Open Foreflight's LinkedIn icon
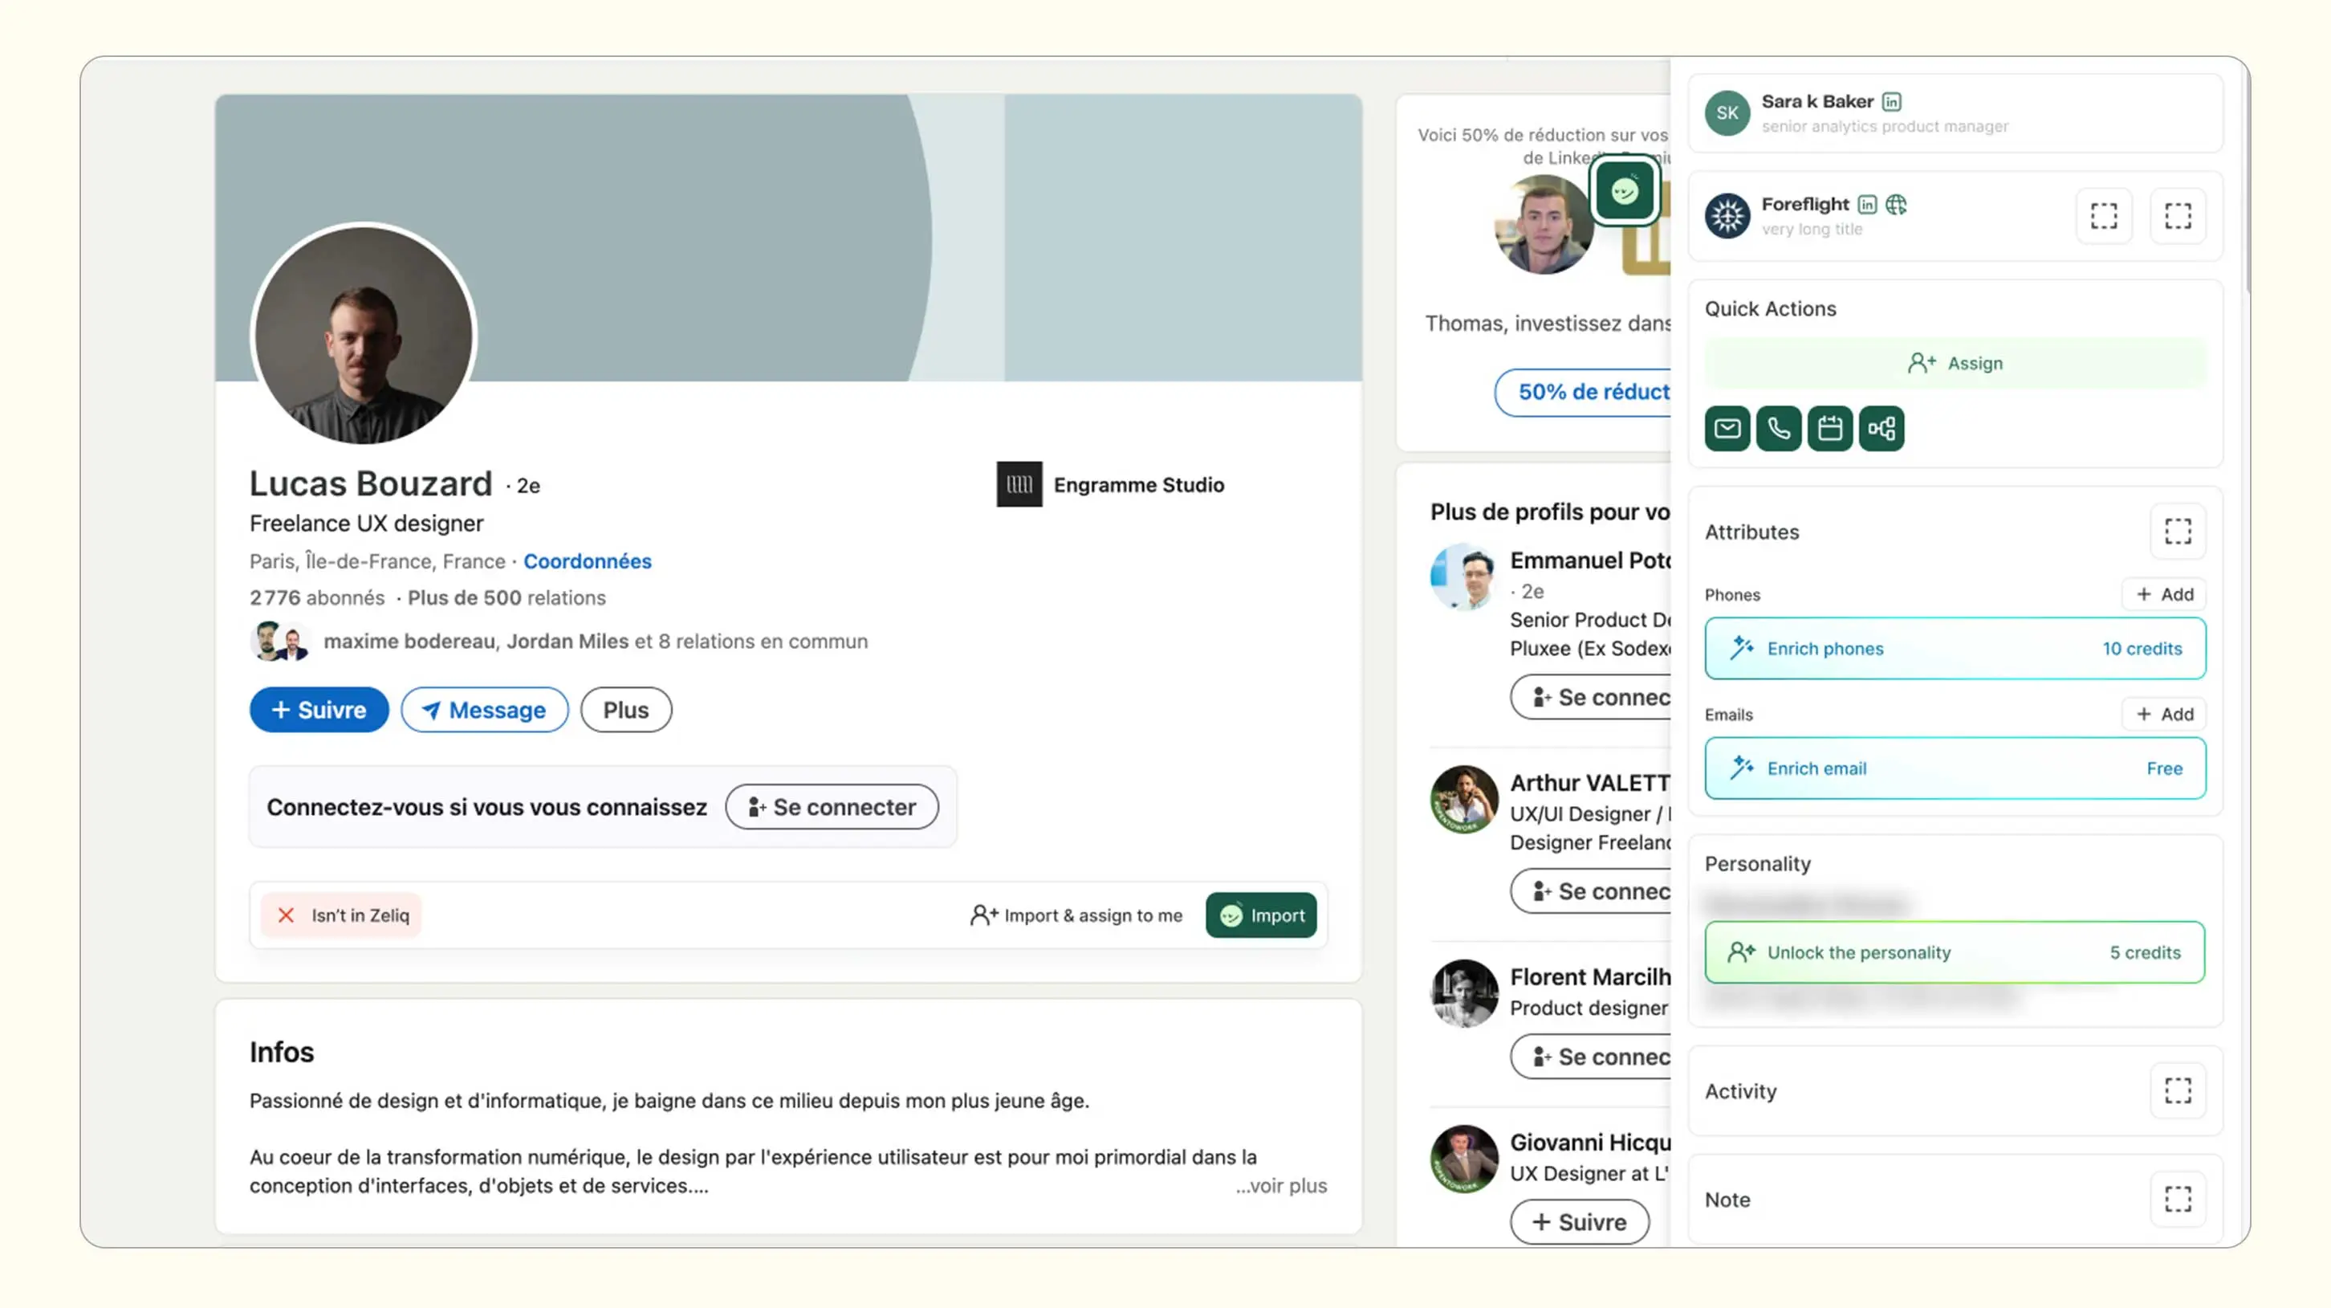The width and height of the screenshot is (2331, 1308). 1867,205
